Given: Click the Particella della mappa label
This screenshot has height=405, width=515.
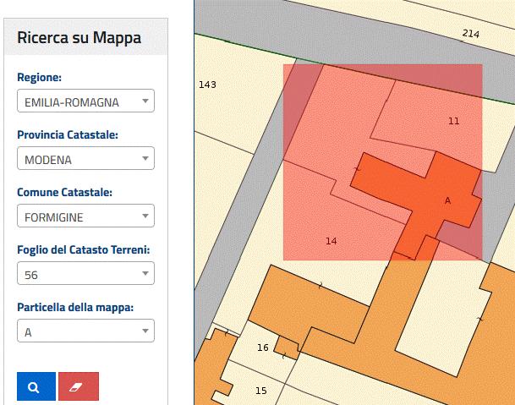Looking at the screenshot, I should [x=75, y=307].
